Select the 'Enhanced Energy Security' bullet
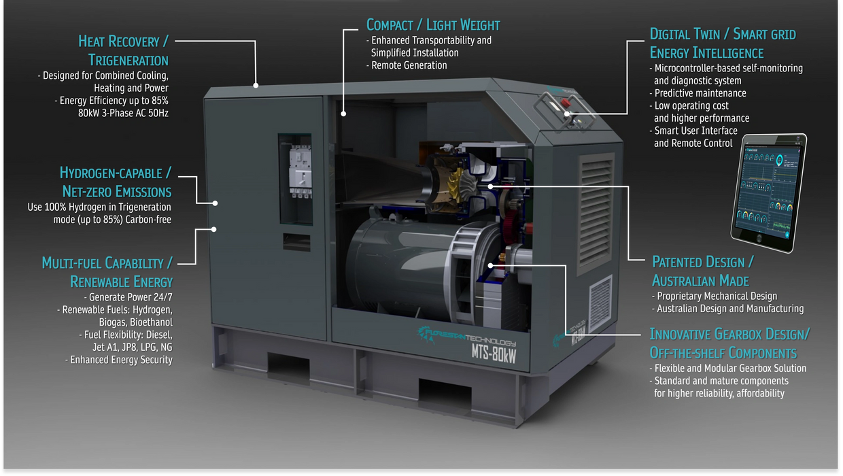The height and width of the screenshot is (476, 843). click(x=119, y=360)
